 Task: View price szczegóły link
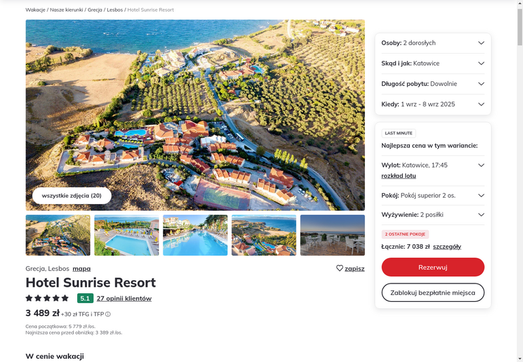point(447,247)
